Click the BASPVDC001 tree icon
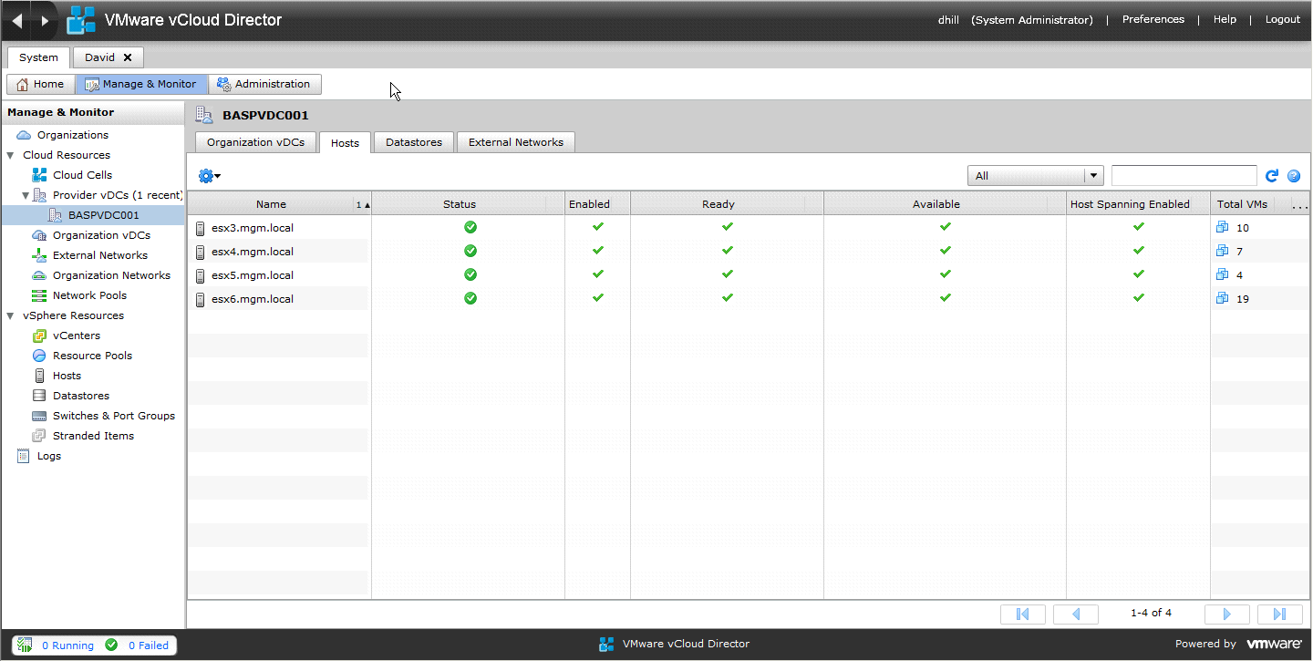 (x=55, y=215)
